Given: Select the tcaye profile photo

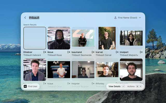Looking at the screenshot, I should coord(59,70).
